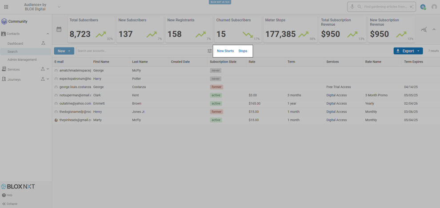The image size is (440, 208).
Task: Open the Meter Stops stat card
Action: click(x=290, y=29)
